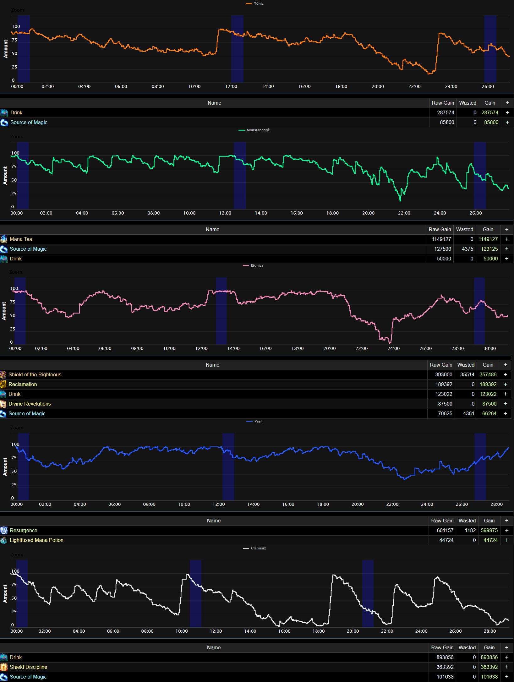Open the Lightfused Mana Potion link

[36, 540]
